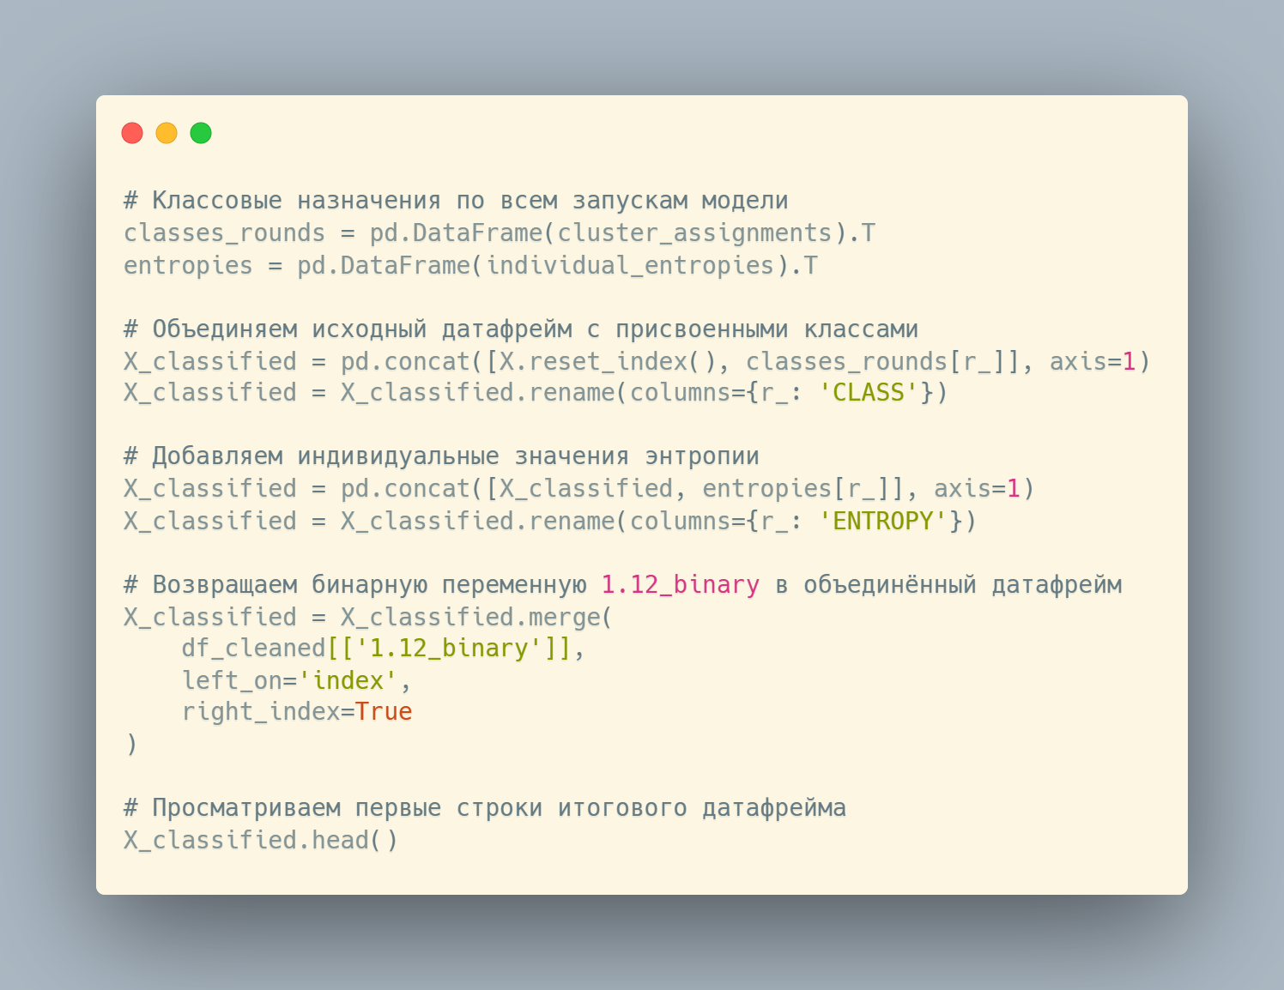Click the line 'X_classified = X_classified.merge('
Image resolution: width=1284 pixels, height=990 pixels.
click(x=368, y=618)
